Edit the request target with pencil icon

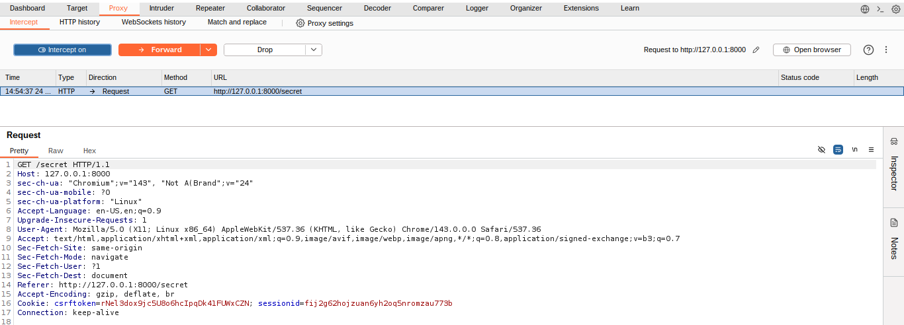756,50
